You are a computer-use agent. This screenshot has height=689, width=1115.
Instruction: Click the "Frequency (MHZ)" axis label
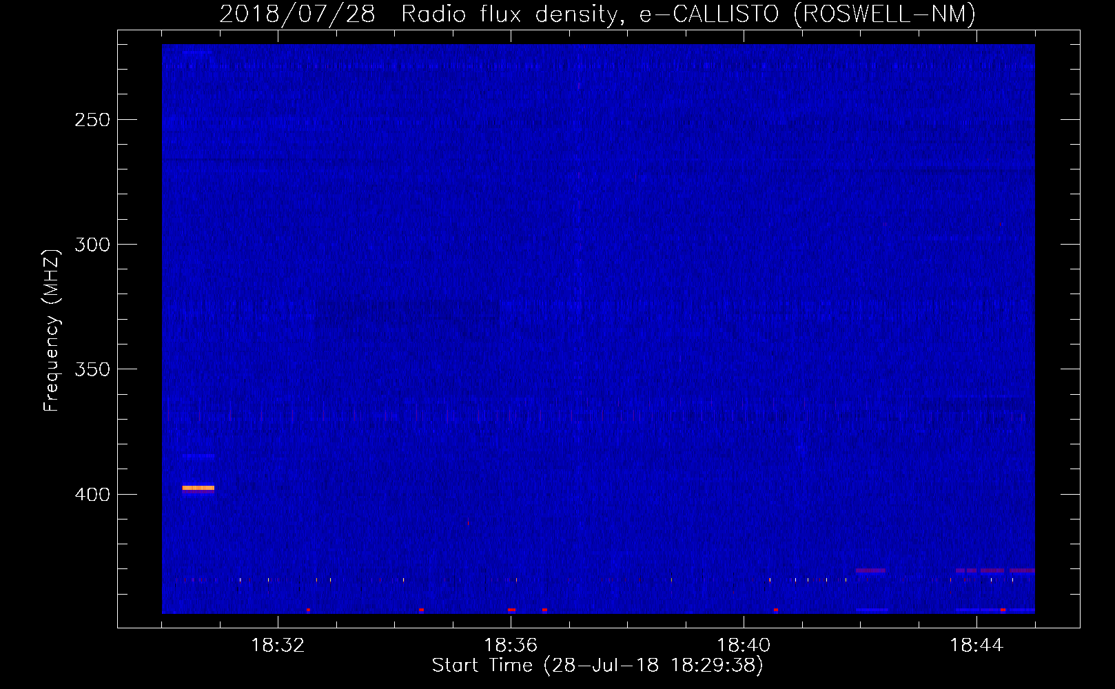[52, 330]
